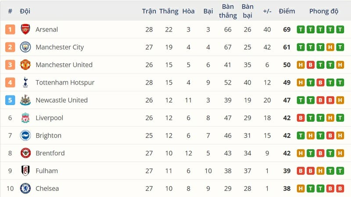Sort table by Trận column header
351x197 pixels.
(x=149, y=11)
